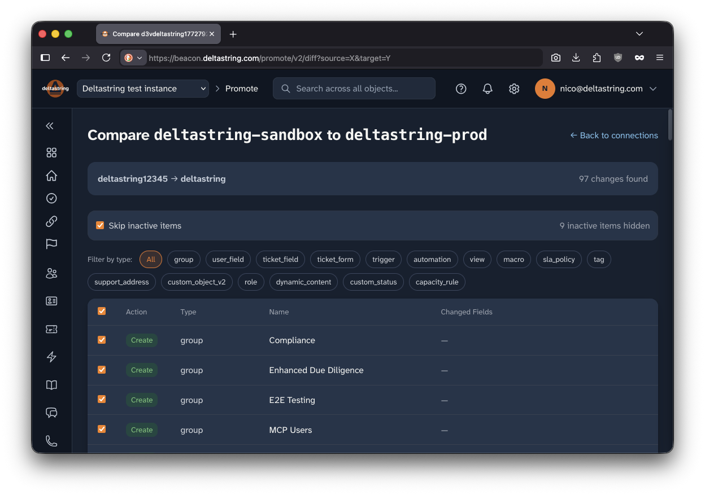Open the chat bubbles sidebar icon

coord(51,413)
